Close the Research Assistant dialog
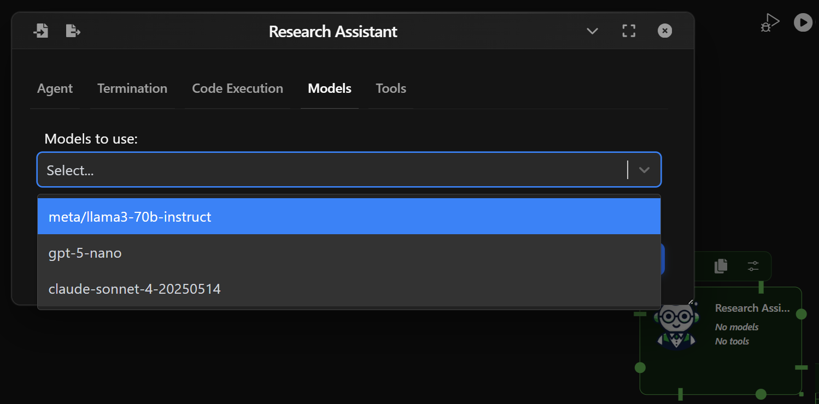Screen dimensions: 819x404 click(x=664, y=31)
